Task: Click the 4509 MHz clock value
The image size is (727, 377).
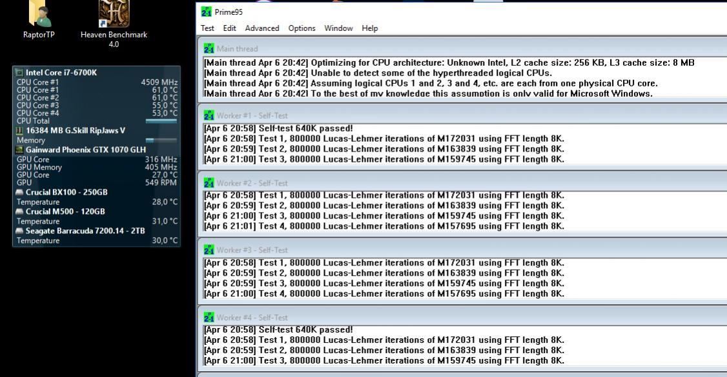Action: [159, 82]
